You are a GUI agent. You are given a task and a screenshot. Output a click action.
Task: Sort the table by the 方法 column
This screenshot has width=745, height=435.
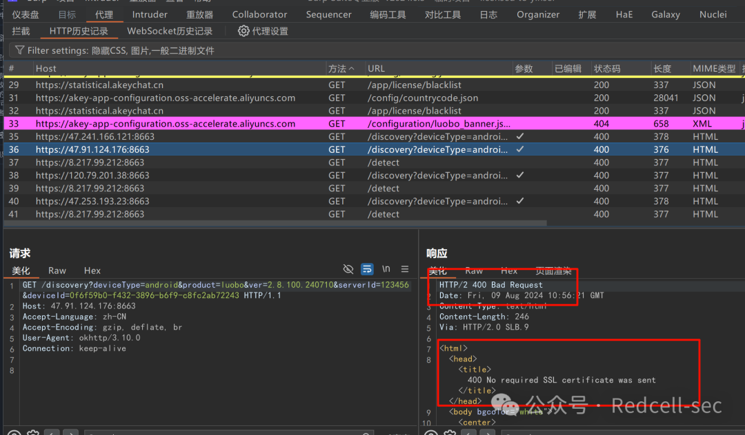(341, 69)
